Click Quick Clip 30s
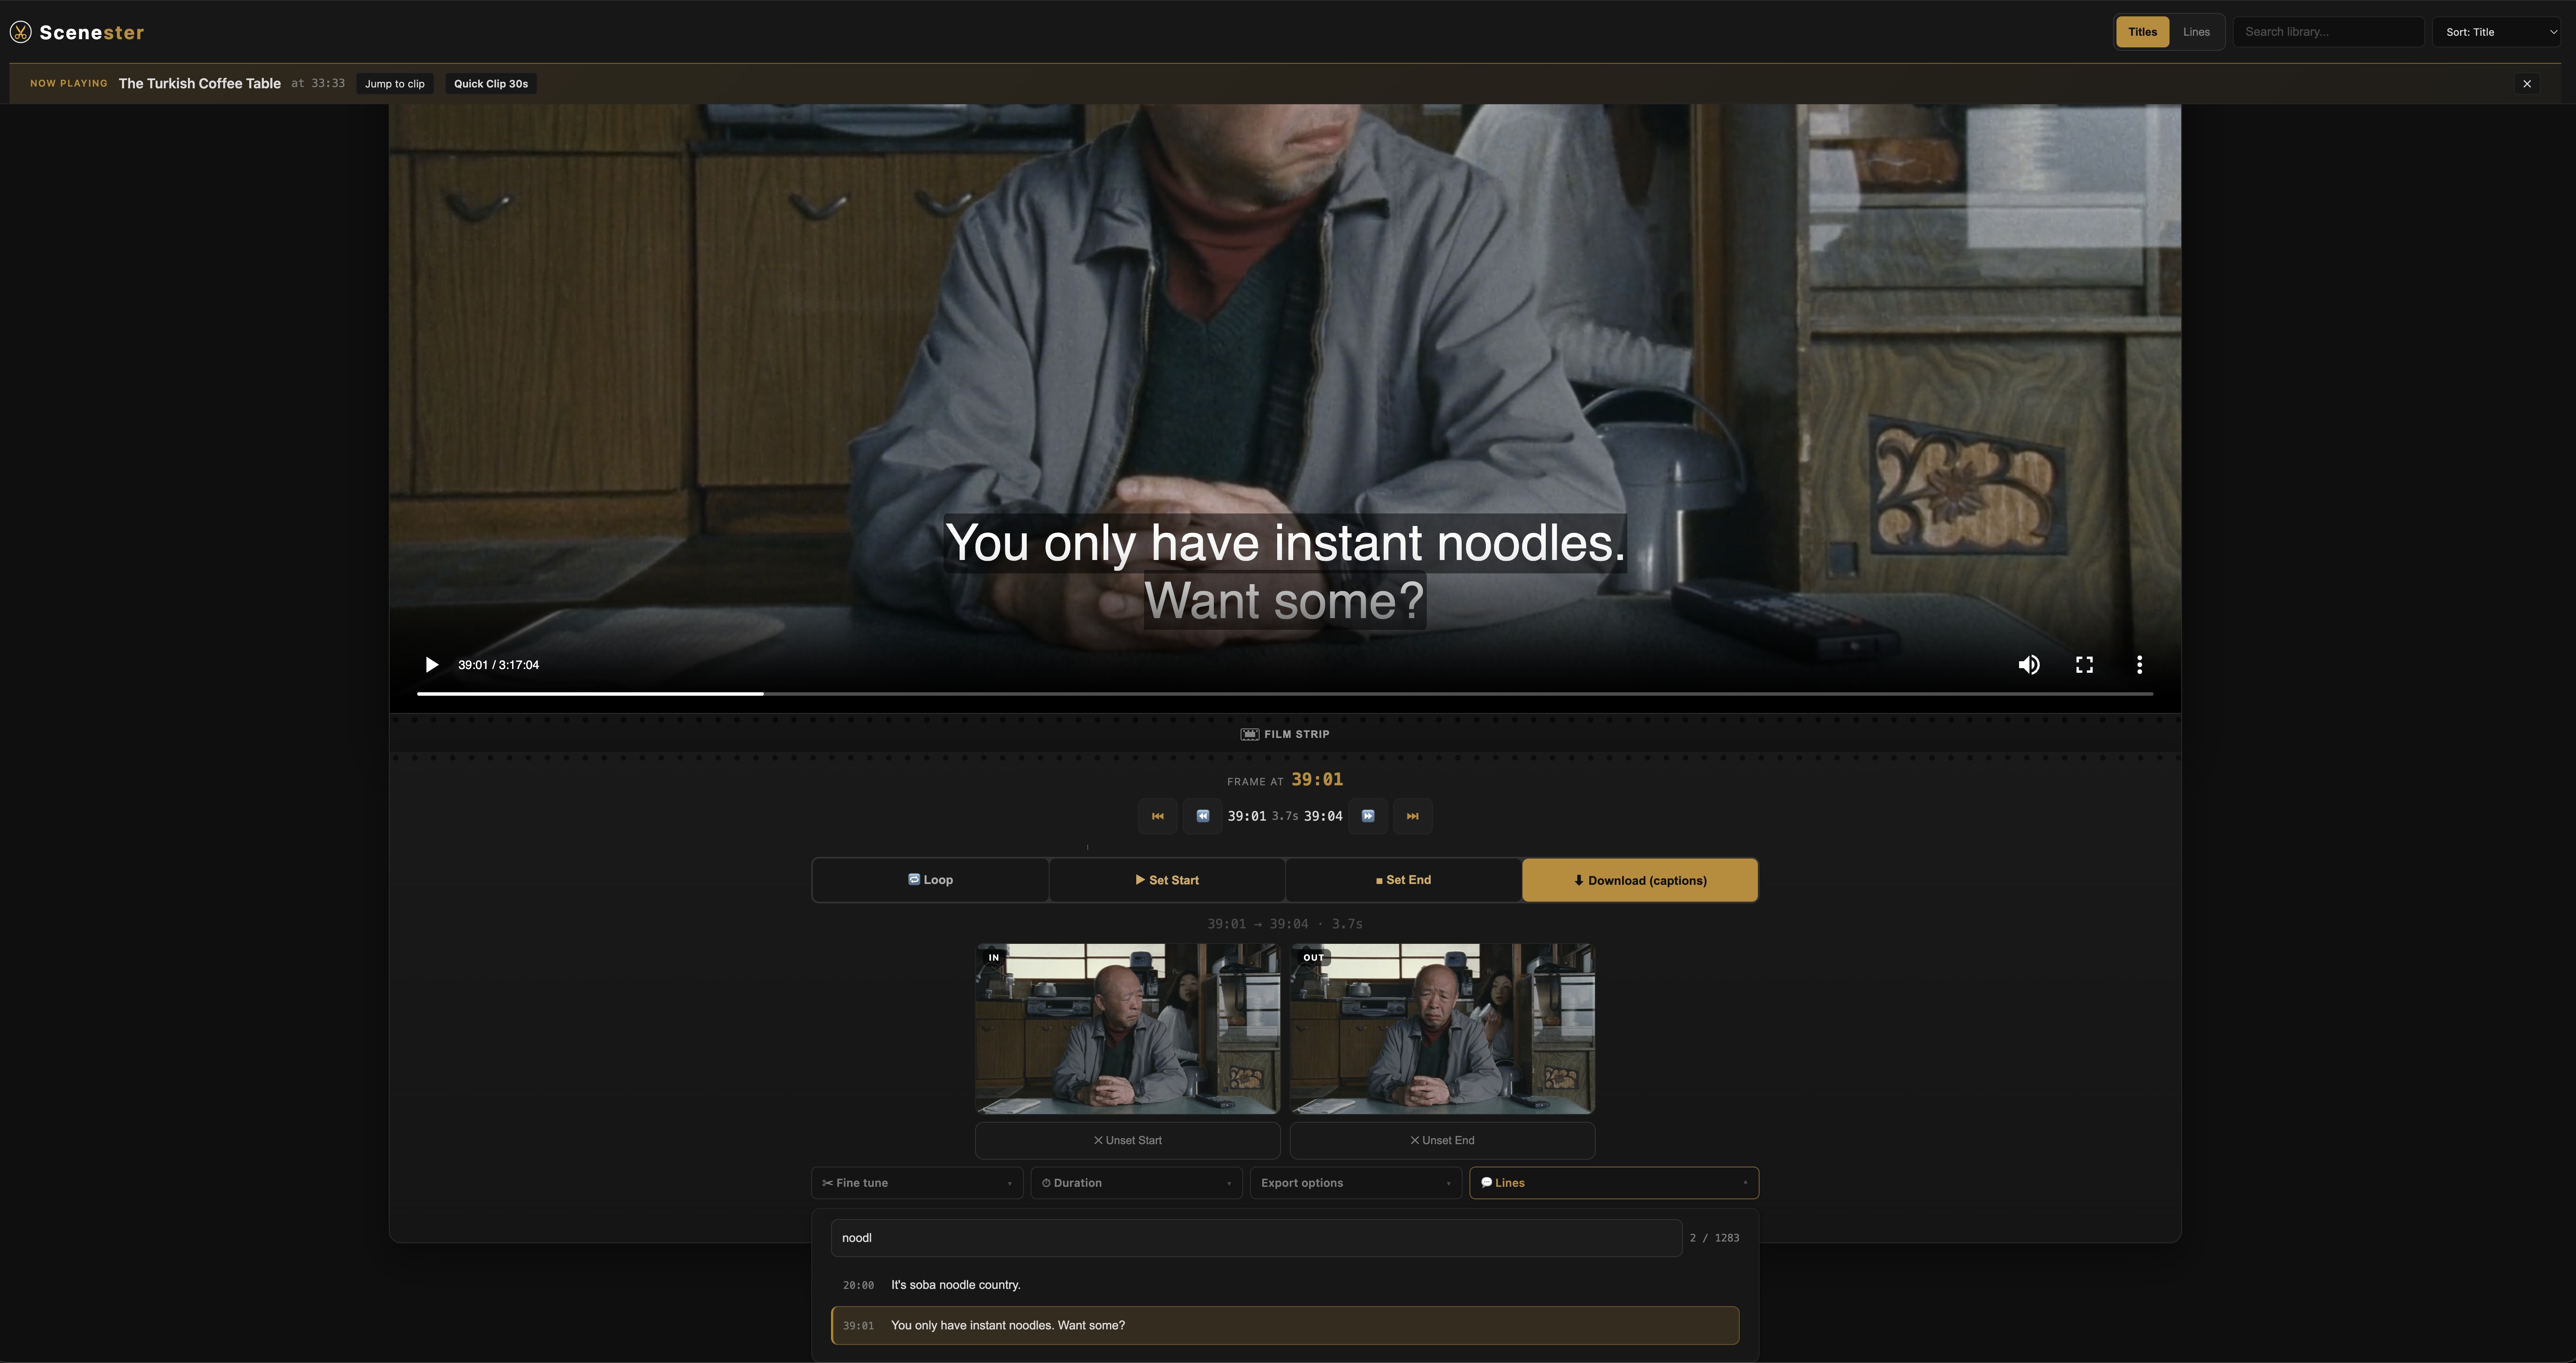This screenshot has width=2576, height=1363. 491,84
